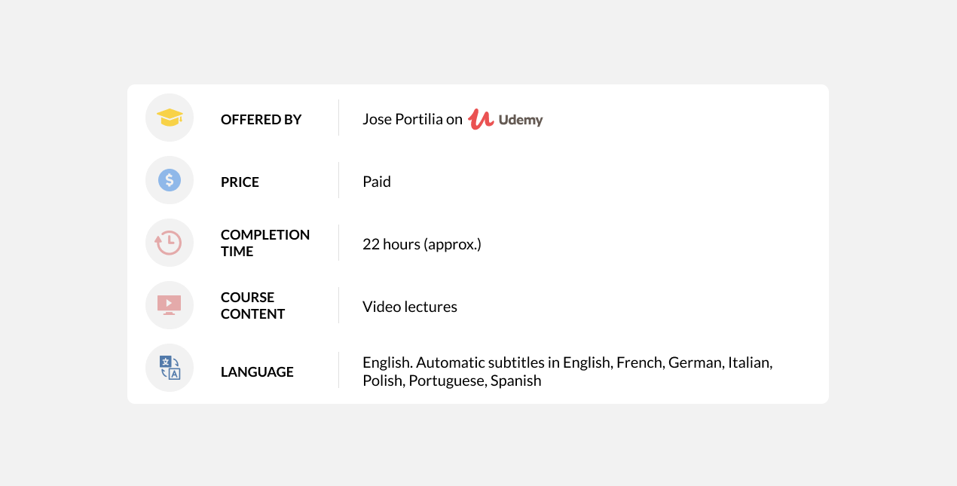Viewport: 957px width, 486px height.
Task: Click the COMPLETION TIME label
Action: click(x=265, y=243)
